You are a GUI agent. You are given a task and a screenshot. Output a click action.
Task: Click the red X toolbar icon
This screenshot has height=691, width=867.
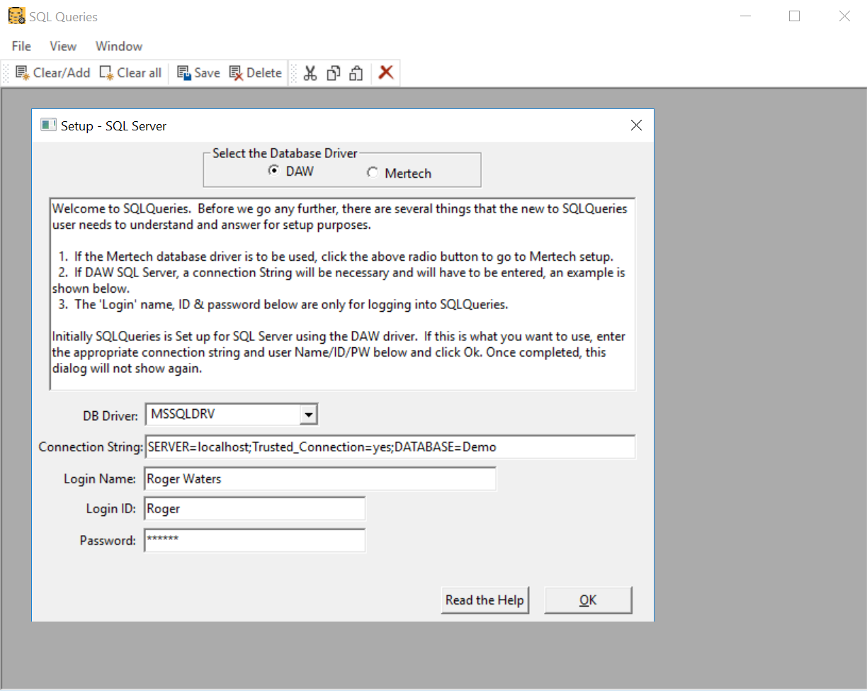coord(386,72)
